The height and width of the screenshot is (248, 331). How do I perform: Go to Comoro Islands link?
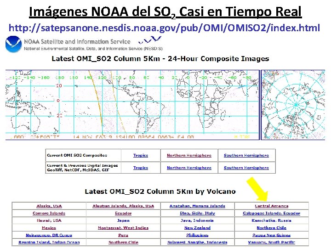point(49,213)
